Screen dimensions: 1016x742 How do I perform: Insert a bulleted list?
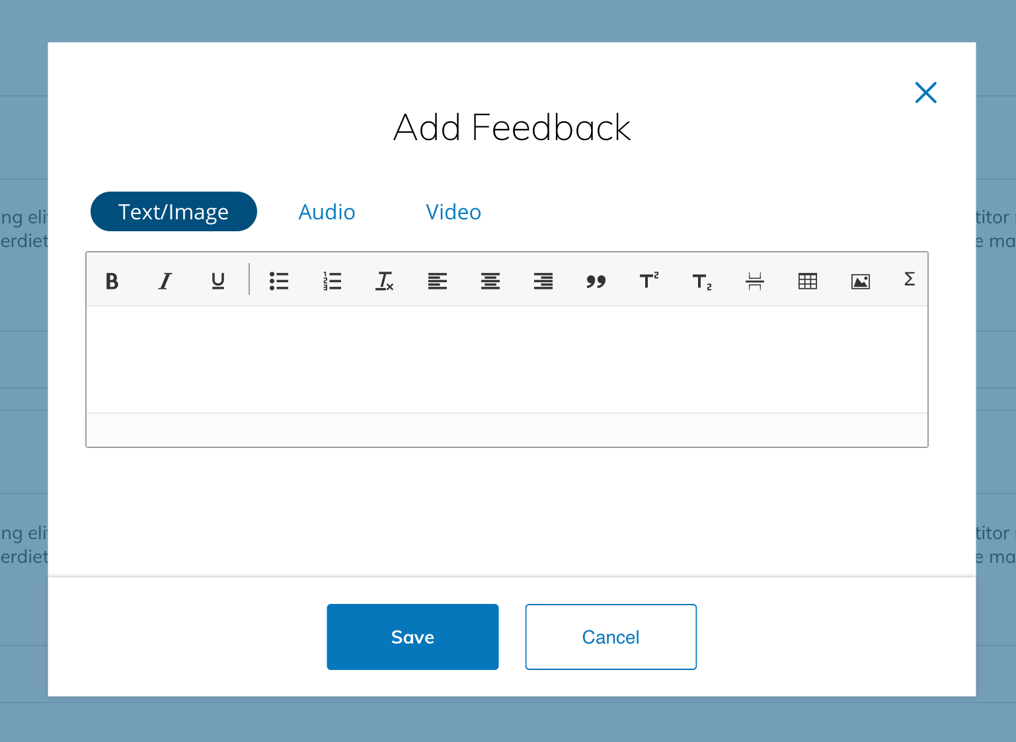pyautogui.click(x=279, y=280)
